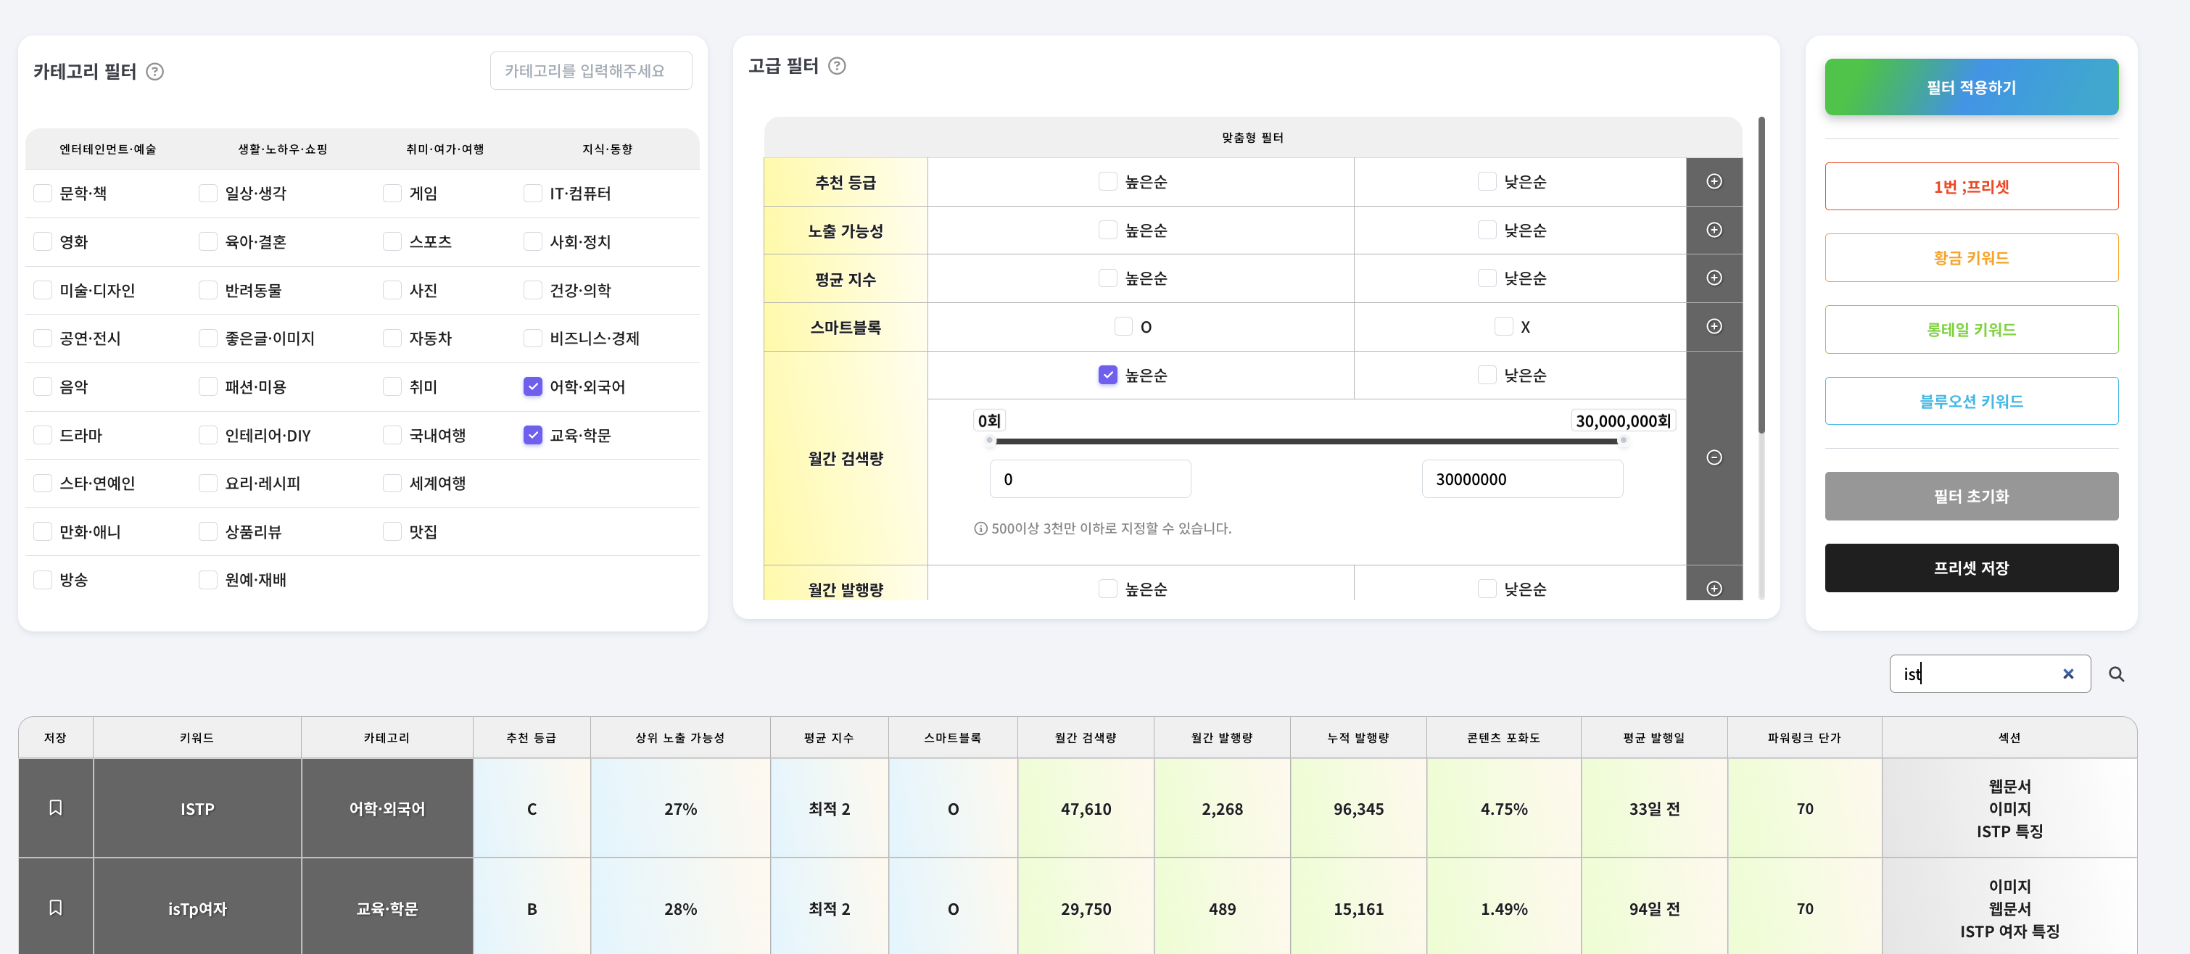
Task: Expand the 스마트블록 filter row
Action: coord(1714,327)
